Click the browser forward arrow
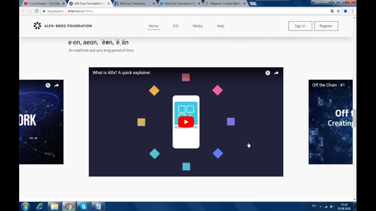376x211 pixels. click(30, 11)
